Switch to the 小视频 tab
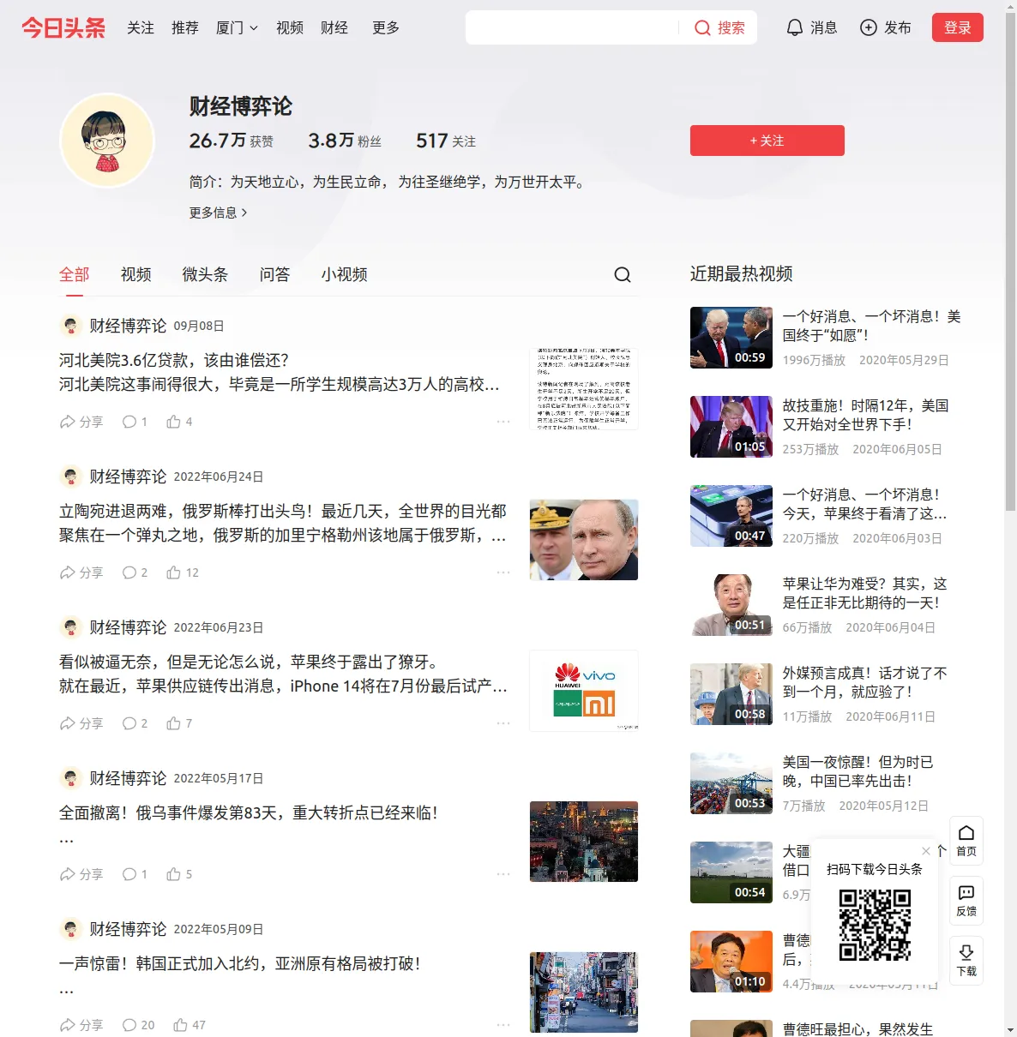Image resolution: width=1017 pixels, height=1037 pixels. pyautogui.click(x=345, y=274)
